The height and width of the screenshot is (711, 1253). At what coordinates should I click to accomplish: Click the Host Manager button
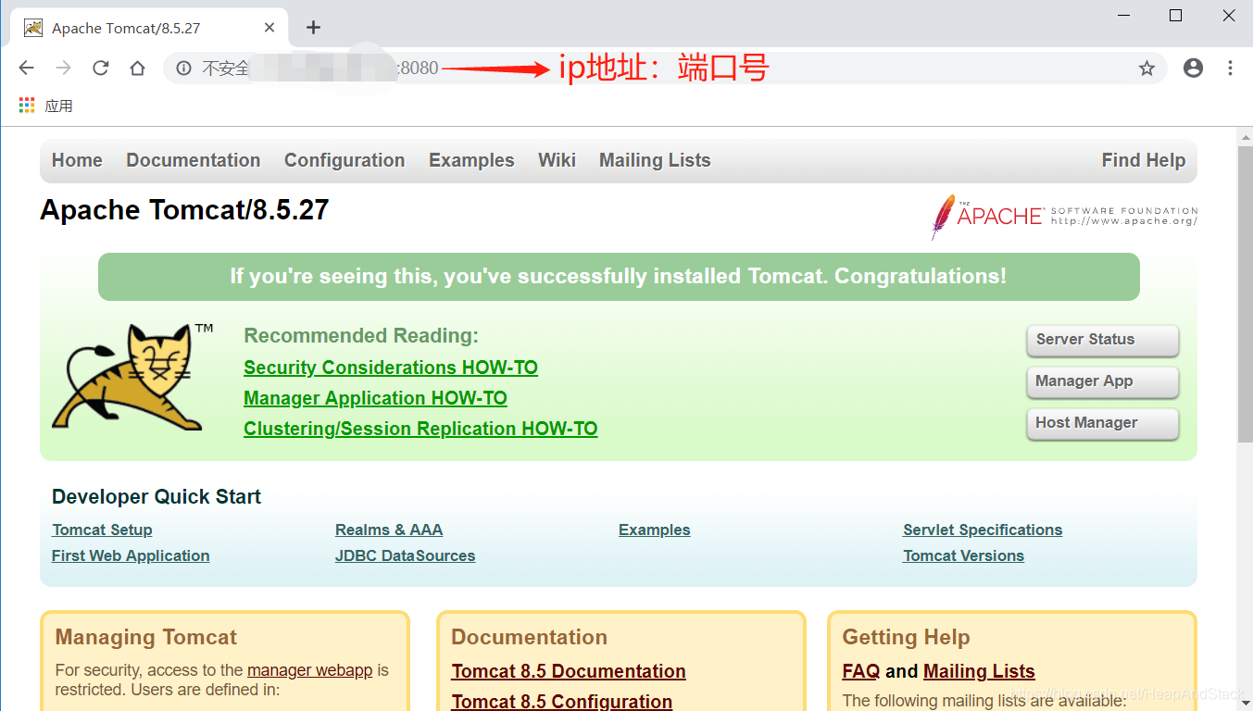[x=1103, y=423]
